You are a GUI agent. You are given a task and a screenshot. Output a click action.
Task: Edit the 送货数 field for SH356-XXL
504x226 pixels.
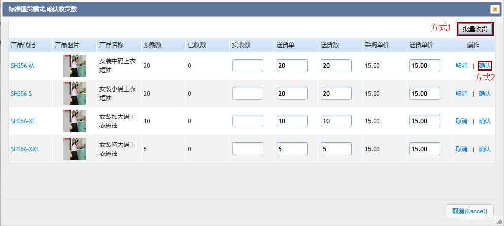[336, 149]
